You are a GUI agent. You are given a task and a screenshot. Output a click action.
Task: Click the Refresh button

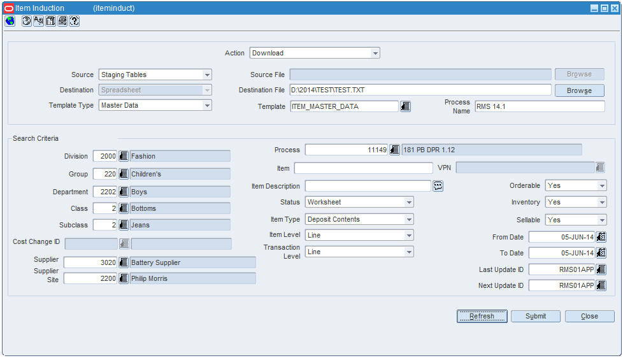pos(482,317)
